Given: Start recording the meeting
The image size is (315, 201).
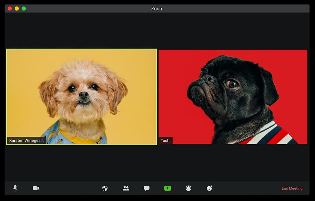Looking at the screenshot, I should coord(188,188).
